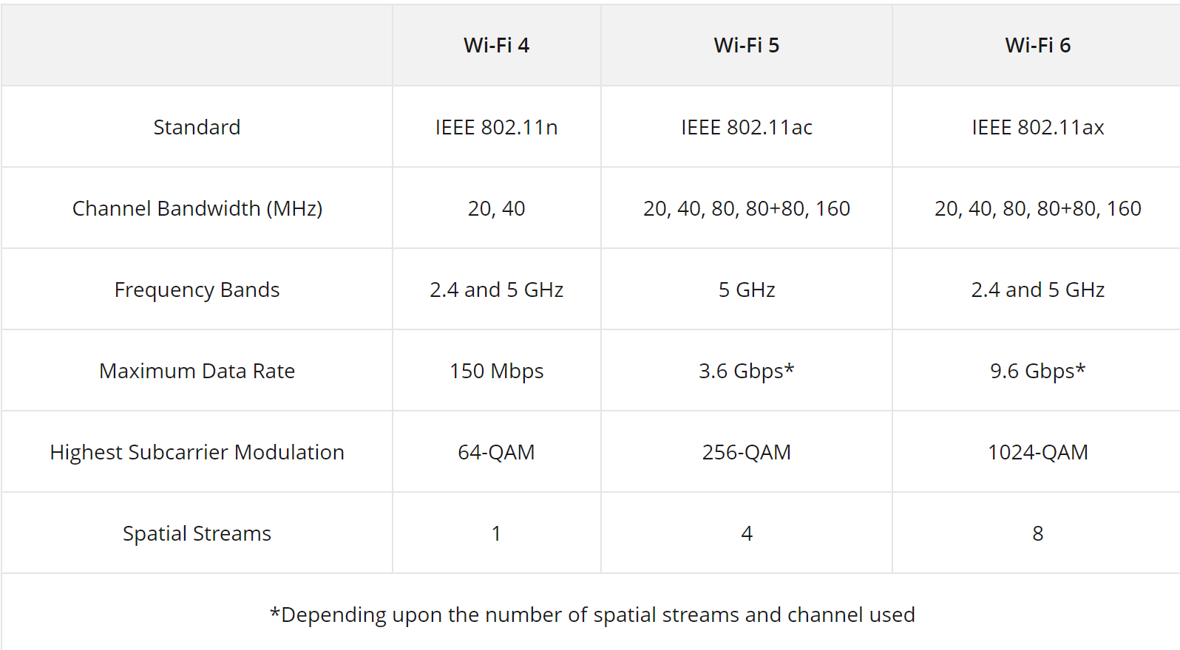The height and width of the screenshot is (650, 1180).
Task: Click the Wi-Fi 5 column header
Action: 747,45
